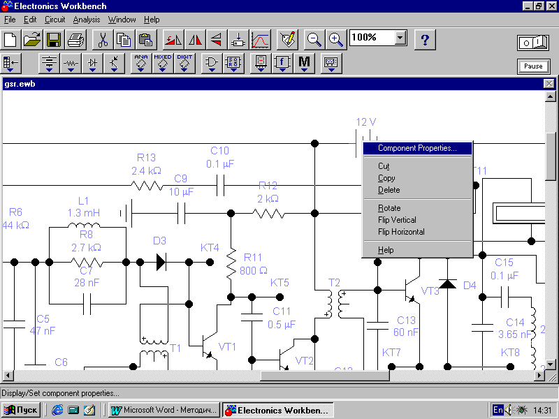Rotate the component with the toolbar rotate icon

(173, 39)
